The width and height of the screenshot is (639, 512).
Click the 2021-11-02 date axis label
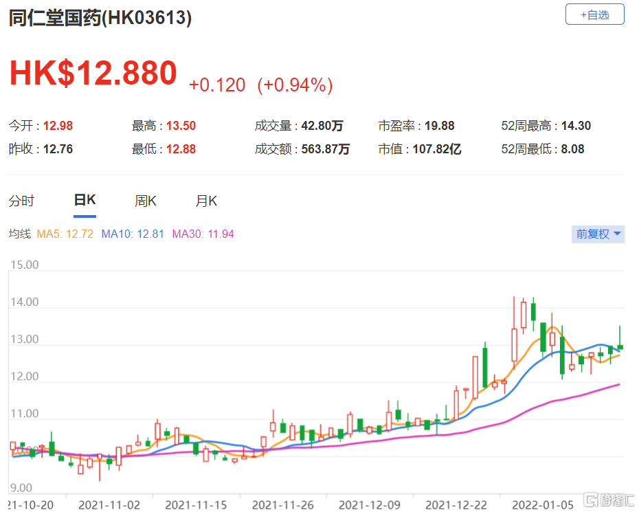coord(109,505)
